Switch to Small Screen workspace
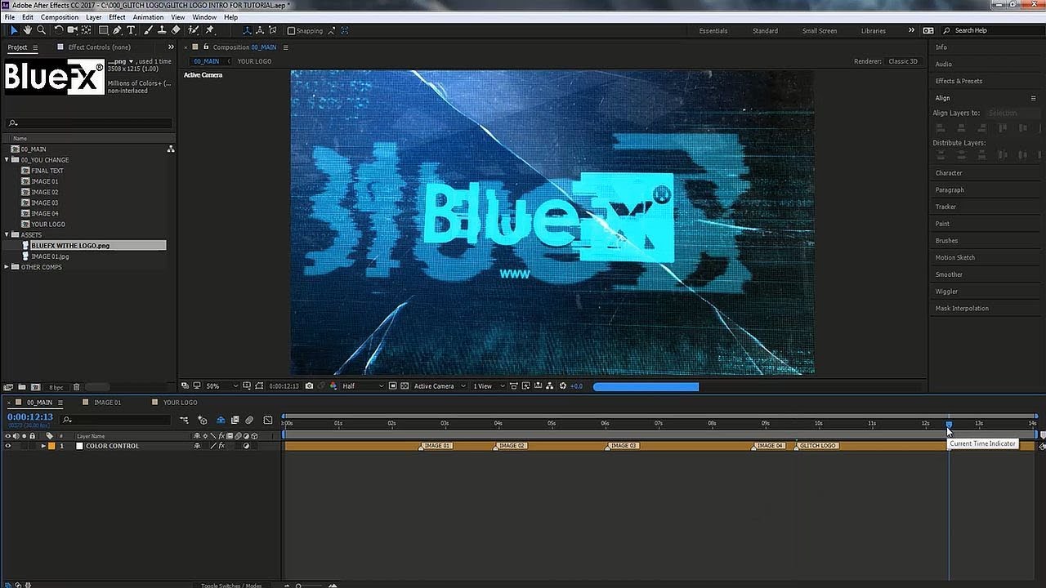Image resolution: width=1046 pixels, height=588 pixels. click(x=820, y=31)
